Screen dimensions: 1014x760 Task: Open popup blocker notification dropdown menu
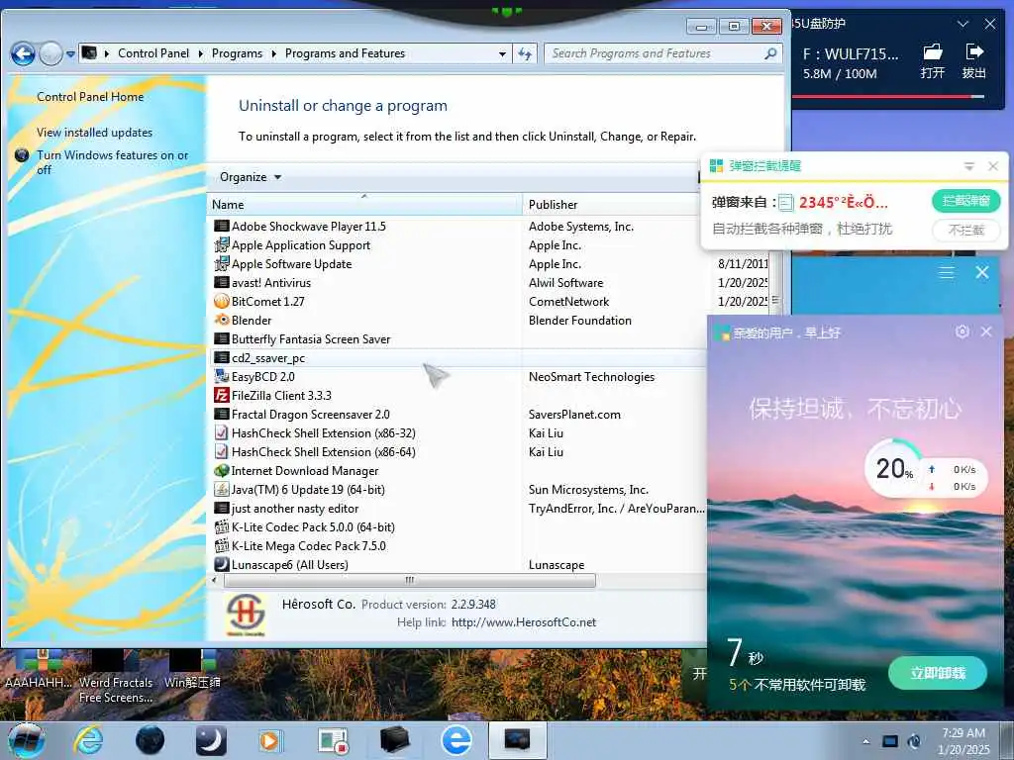pyautogui.click(x=968, y=166)
